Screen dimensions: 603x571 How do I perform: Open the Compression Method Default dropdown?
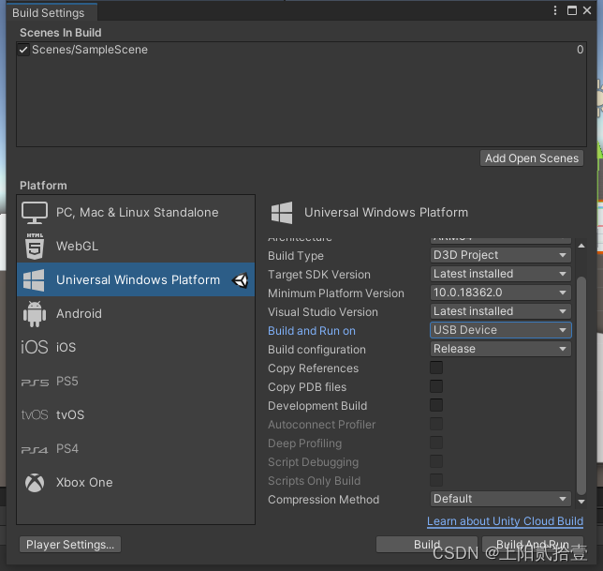pyautogui.click(x=500, y=499)
